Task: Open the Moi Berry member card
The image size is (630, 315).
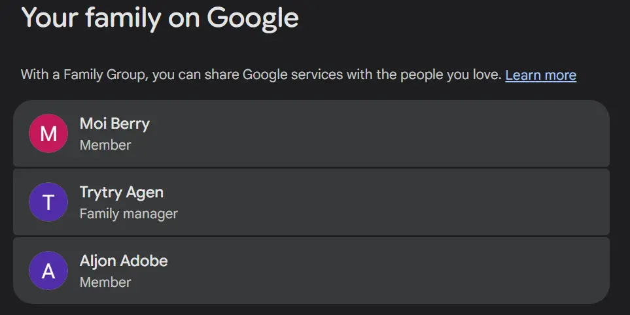Action: pos(311,133)
